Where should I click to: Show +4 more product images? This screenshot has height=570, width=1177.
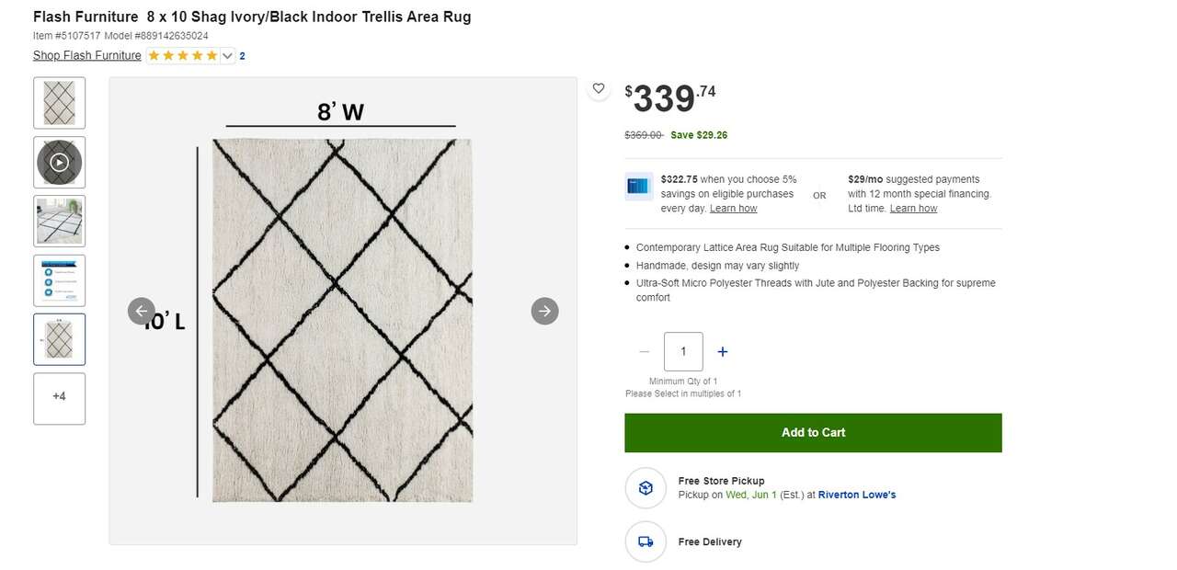pos(60,397)
